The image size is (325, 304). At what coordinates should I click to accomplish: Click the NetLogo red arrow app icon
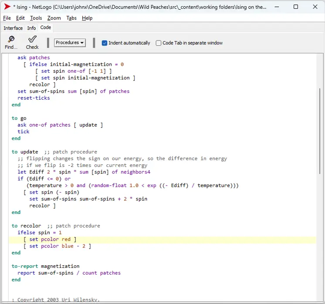tap(7, 7)
